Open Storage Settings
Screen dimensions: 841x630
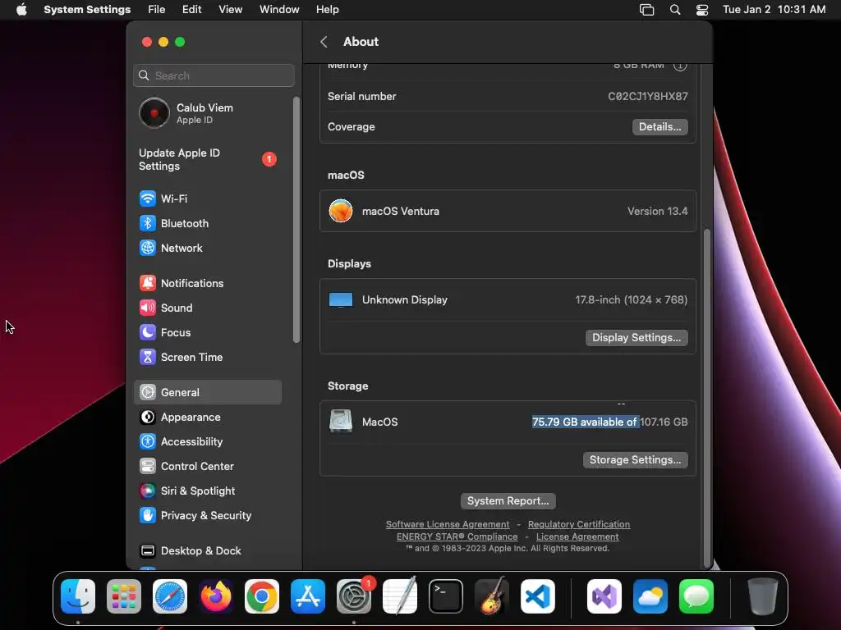click(635, 459)
